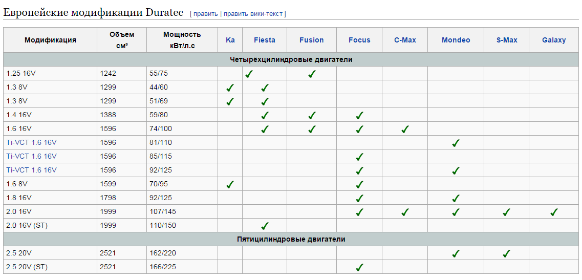Click the Fusion checkmark in 1.25 16V row
The height and width of the screenshot is (280, 582).
pos(312,74)
